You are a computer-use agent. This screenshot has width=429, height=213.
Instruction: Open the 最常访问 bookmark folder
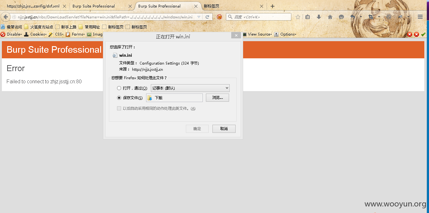point(12,27)
